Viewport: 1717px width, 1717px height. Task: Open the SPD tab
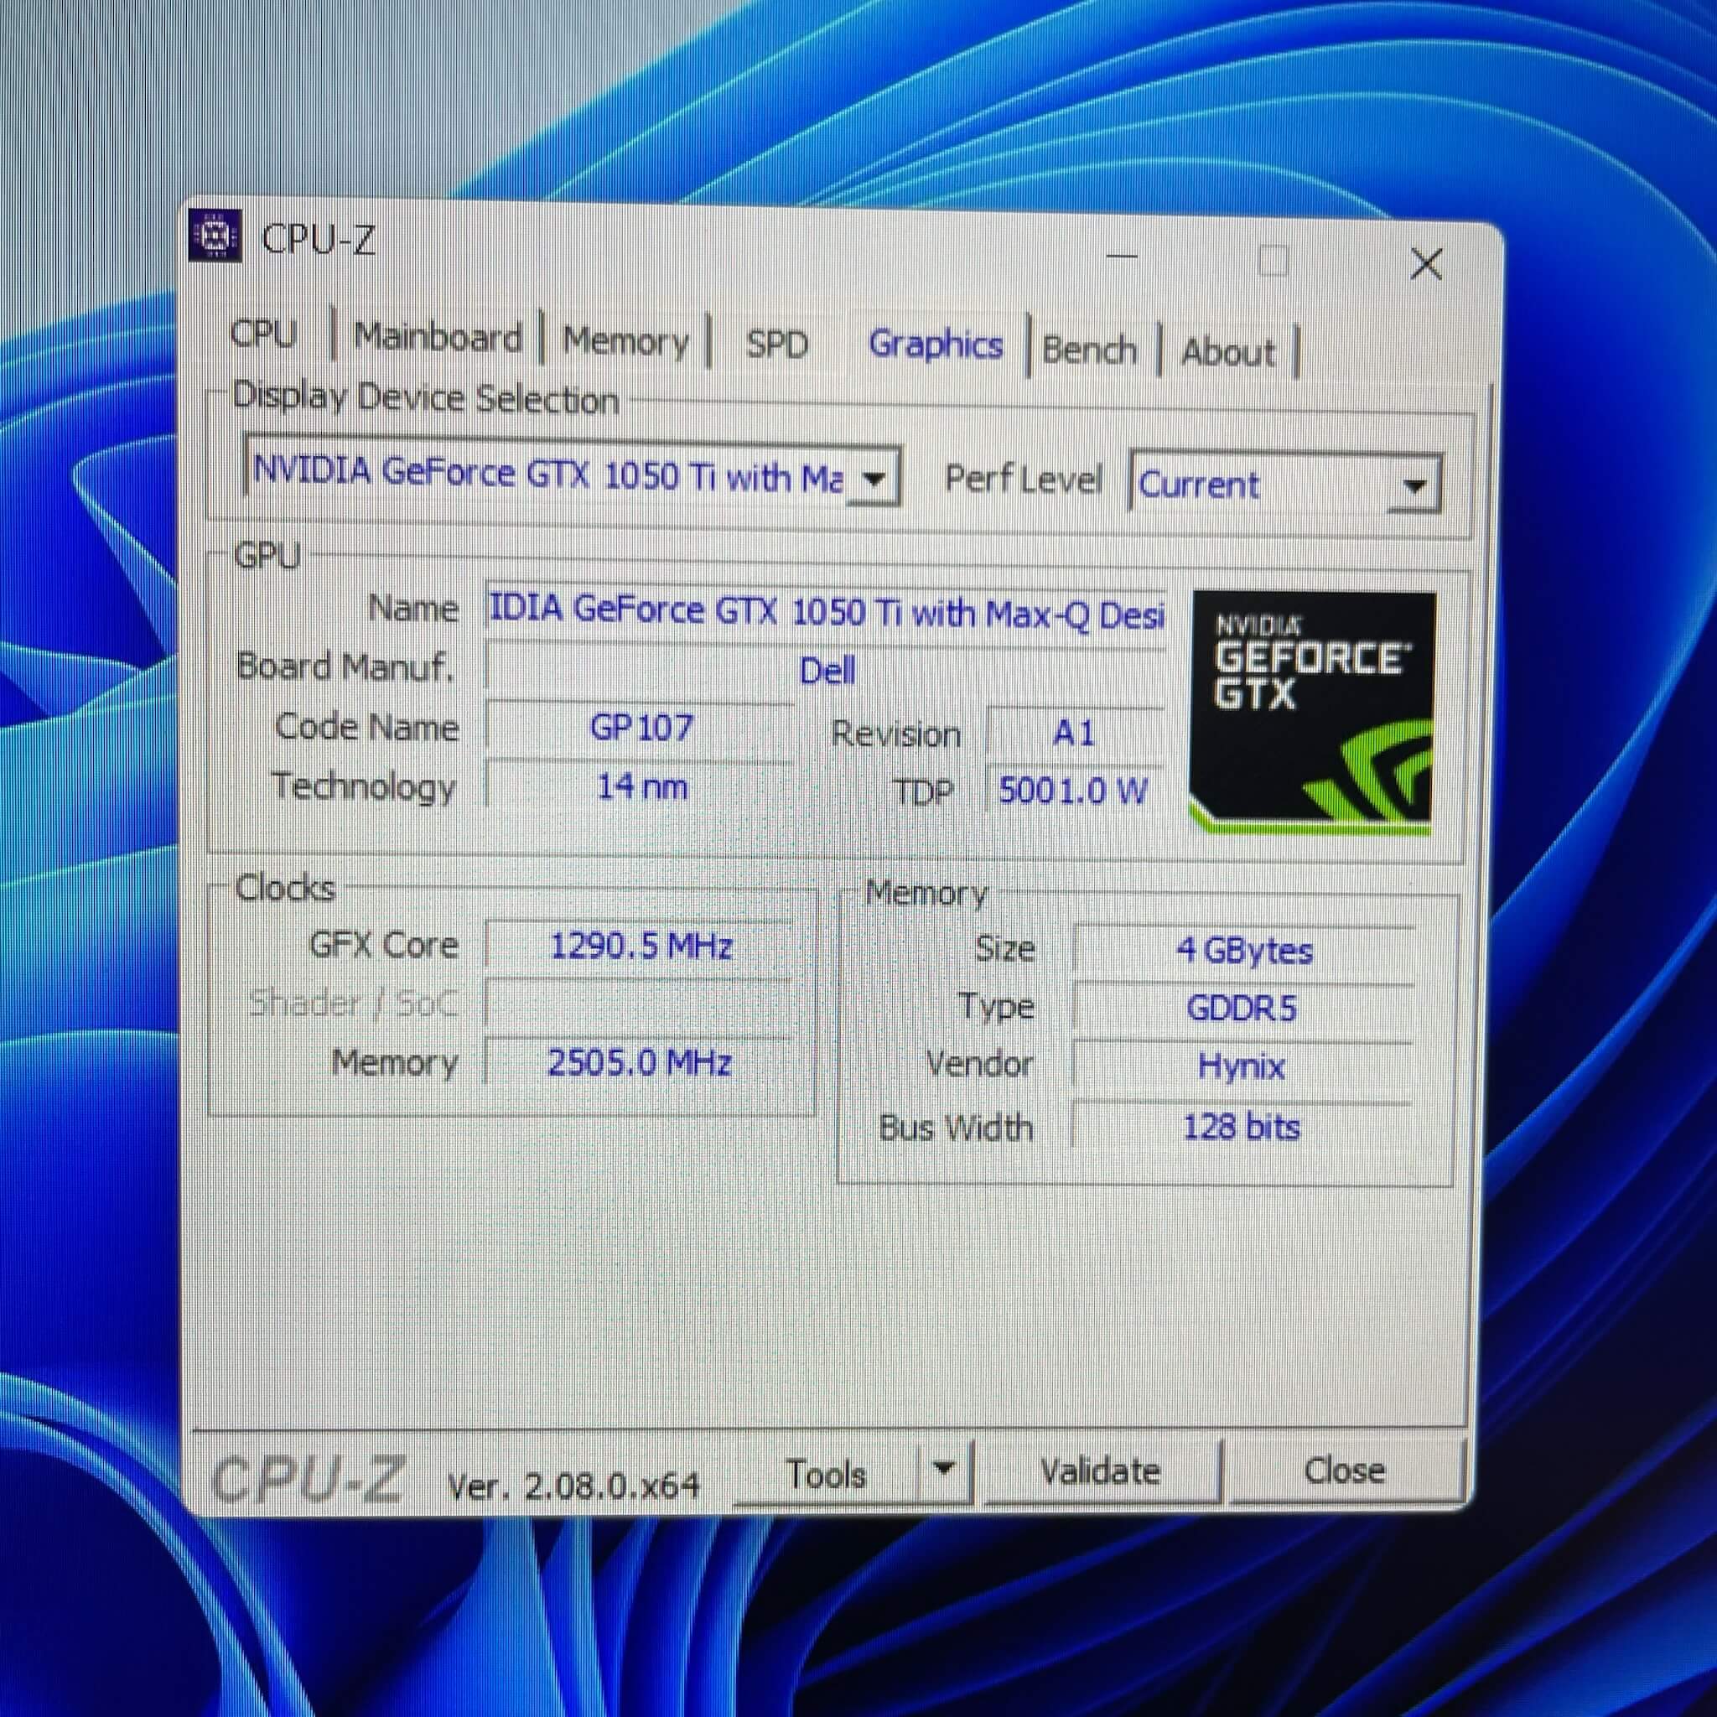tap(776, 344)
